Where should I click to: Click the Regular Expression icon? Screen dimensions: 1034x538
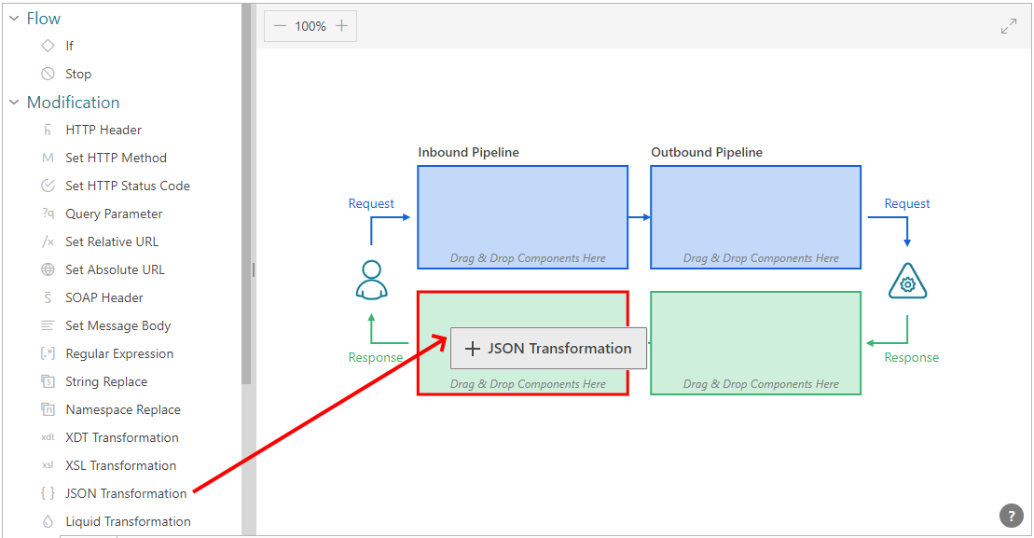(x=48, y=353)
